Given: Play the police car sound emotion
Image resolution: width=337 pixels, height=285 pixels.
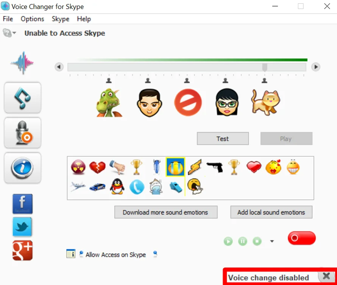Looking at the screenshot, I should (x=97, y=187).
